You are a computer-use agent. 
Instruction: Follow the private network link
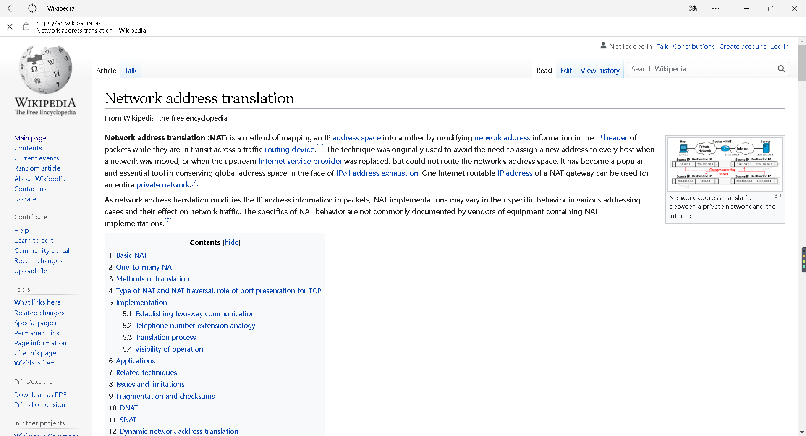(x=163, y=185)
